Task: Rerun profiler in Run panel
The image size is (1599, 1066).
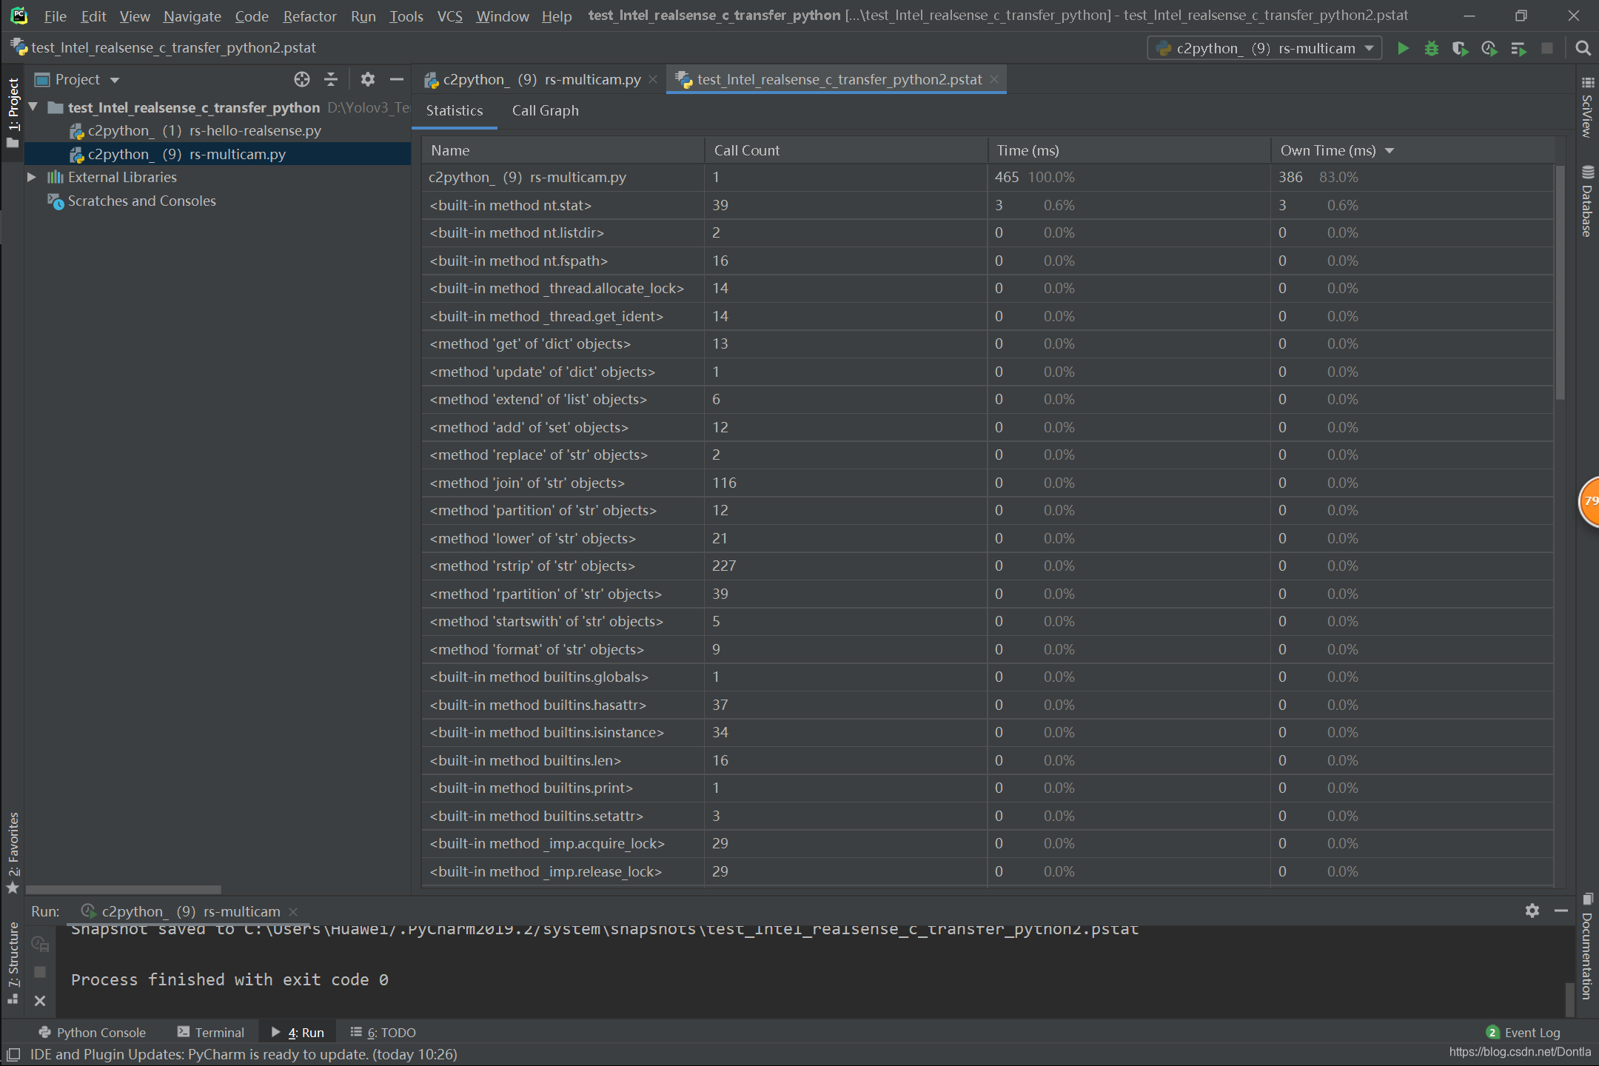Action: coord(40,944)
